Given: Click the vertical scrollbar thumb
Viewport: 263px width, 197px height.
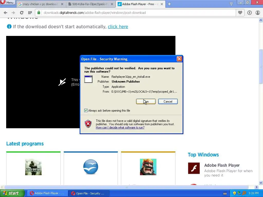Looking at the screenshot, I should 261,66.
